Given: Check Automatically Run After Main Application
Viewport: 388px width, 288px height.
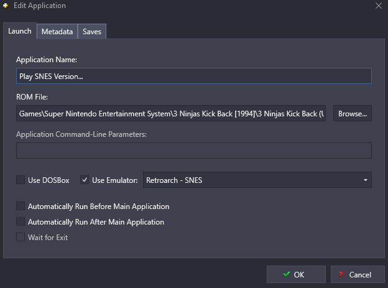Looking at the screenshot, I should (x=21, y=221).
